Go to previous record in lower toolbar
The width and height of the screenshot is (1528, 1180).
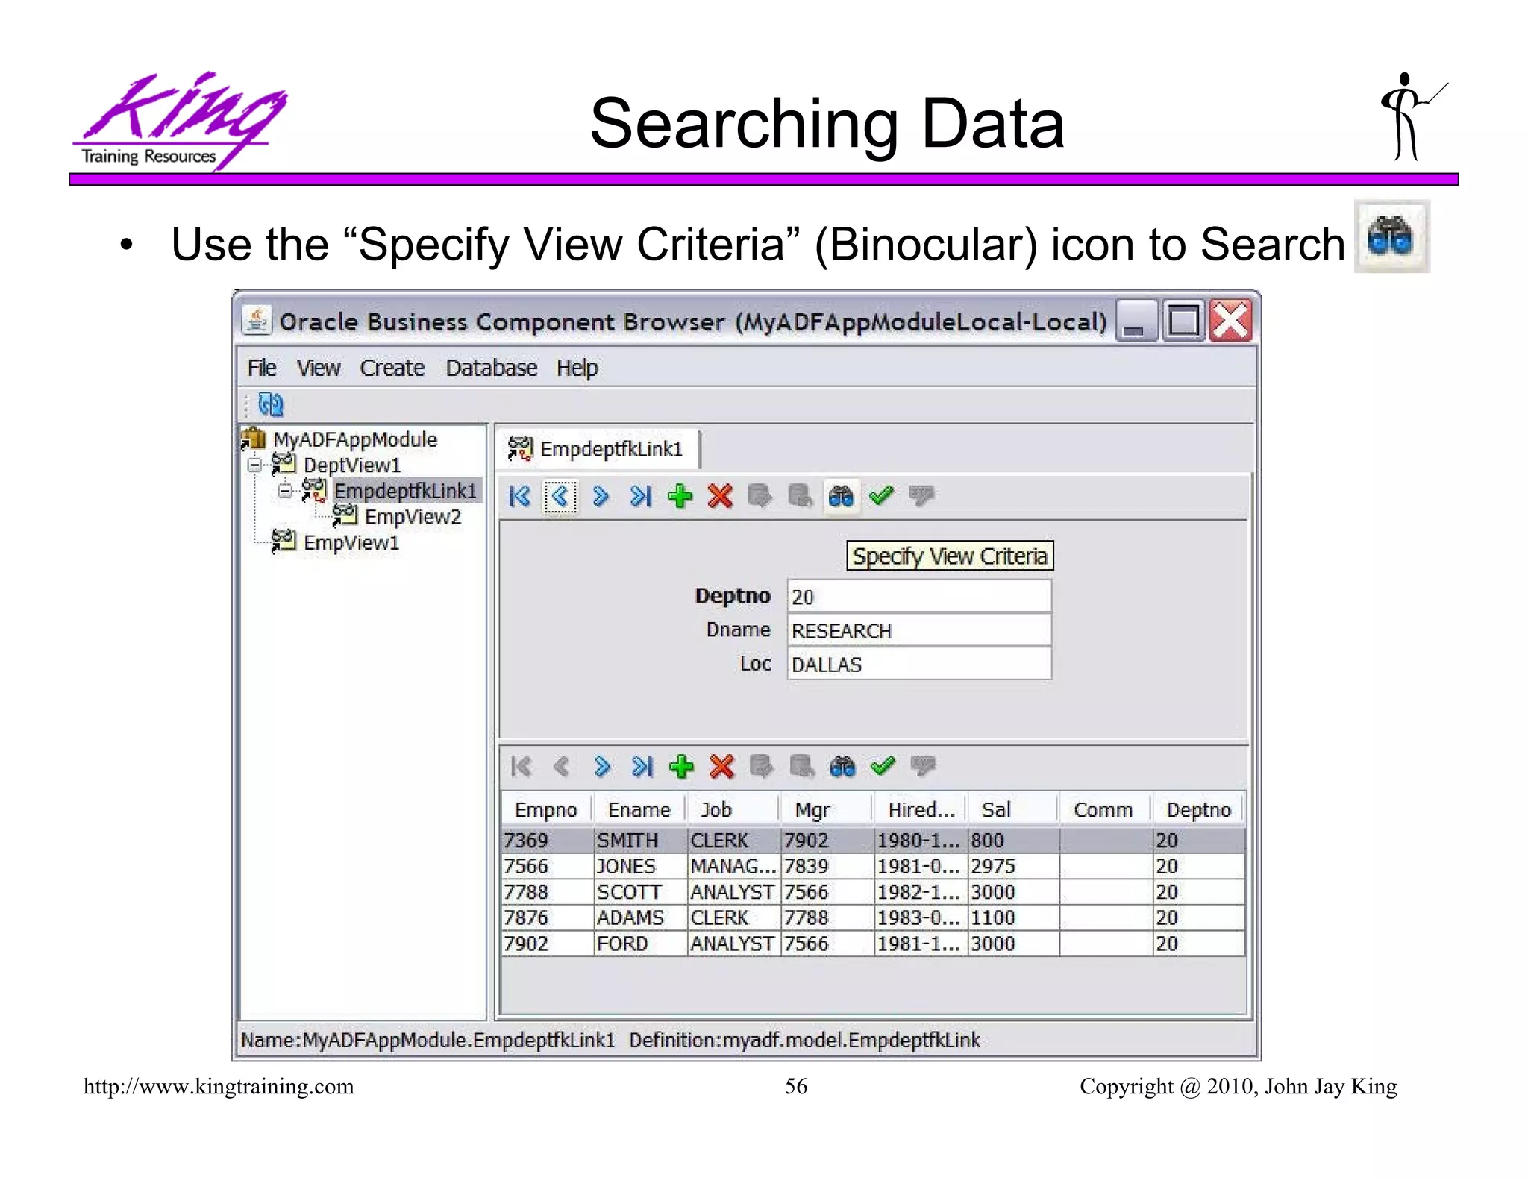pos(561,767)
